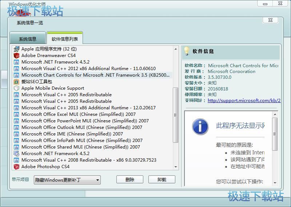Viewport: 291px width, 207px height.
Task: Click icon of Microsoft Office InfoPath MUI 2007
Action: [16, 141]
